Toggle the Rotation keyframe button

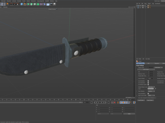point(126,102)
